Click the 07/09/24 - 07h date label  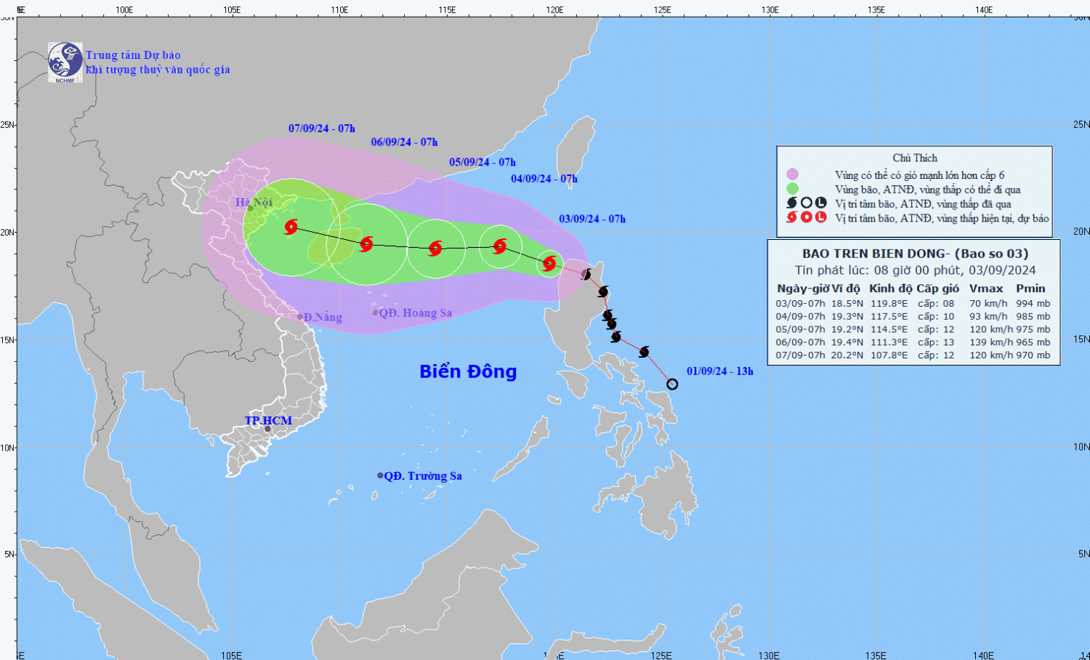tap(321, 129)
